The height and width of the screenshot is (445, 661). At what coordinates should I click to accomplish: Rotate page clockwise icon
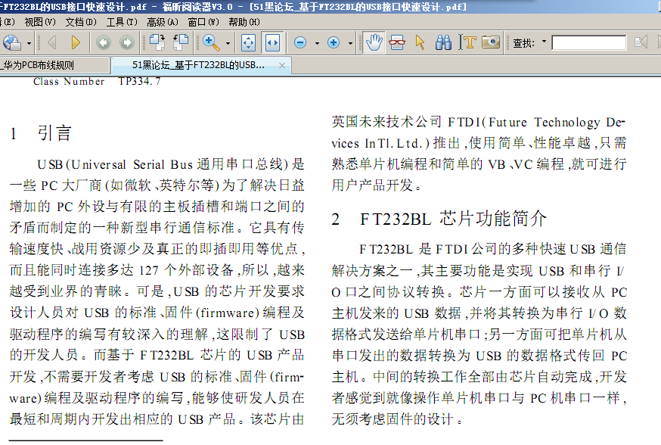point(157,42)
